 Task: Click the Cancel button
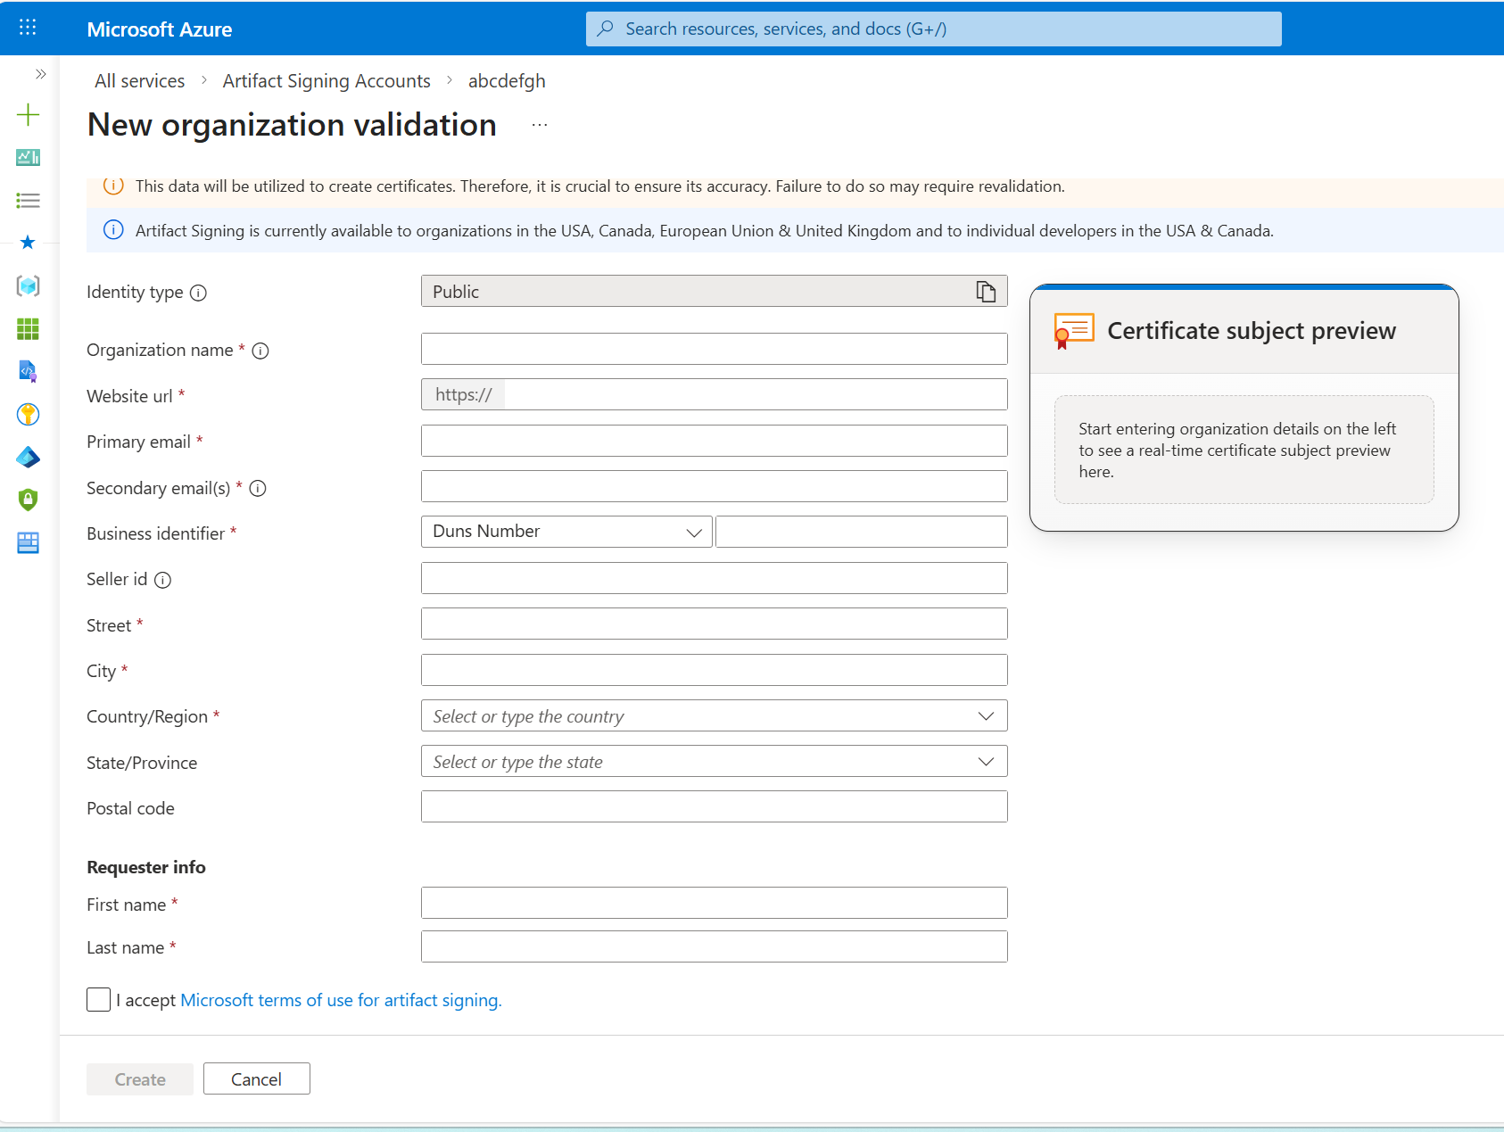pos(256,1079)
